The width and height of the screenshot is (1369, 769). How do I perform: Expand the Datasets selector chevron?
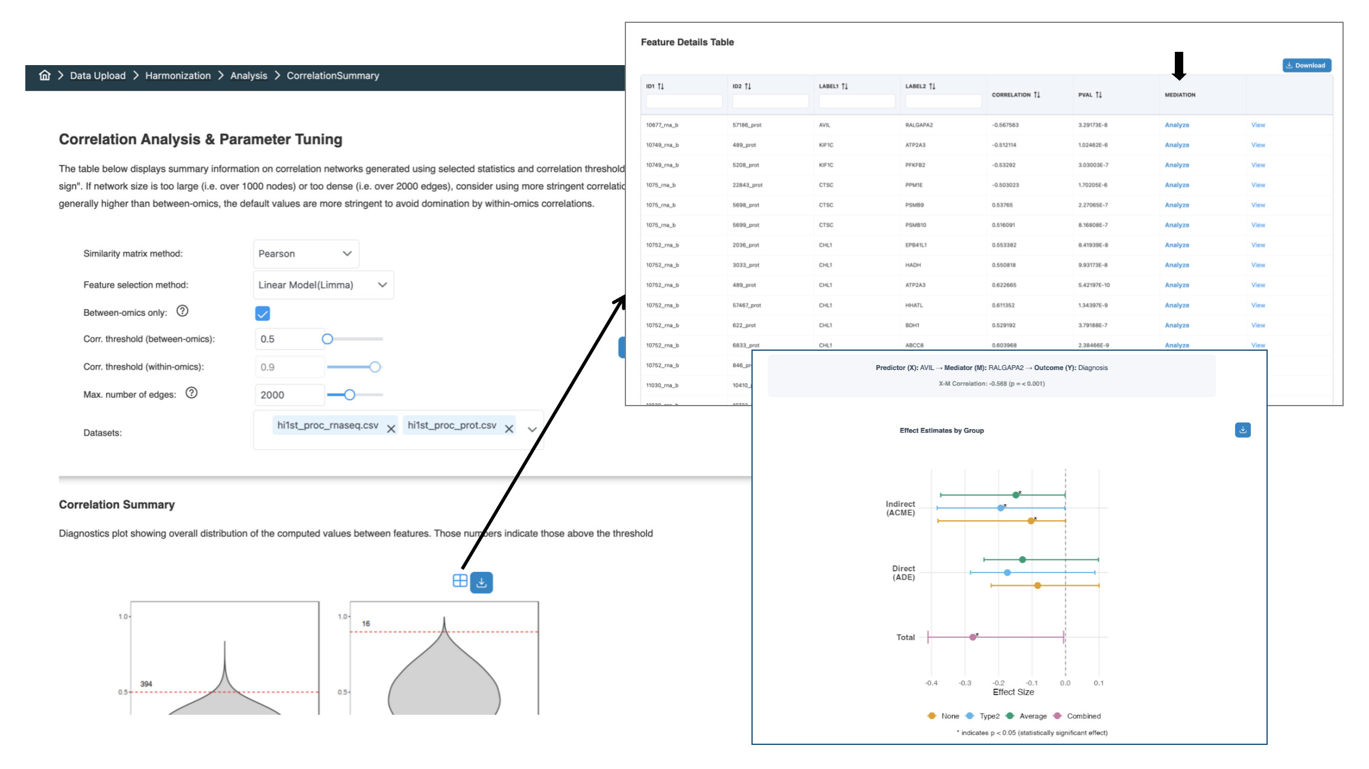tap(532, 430)
